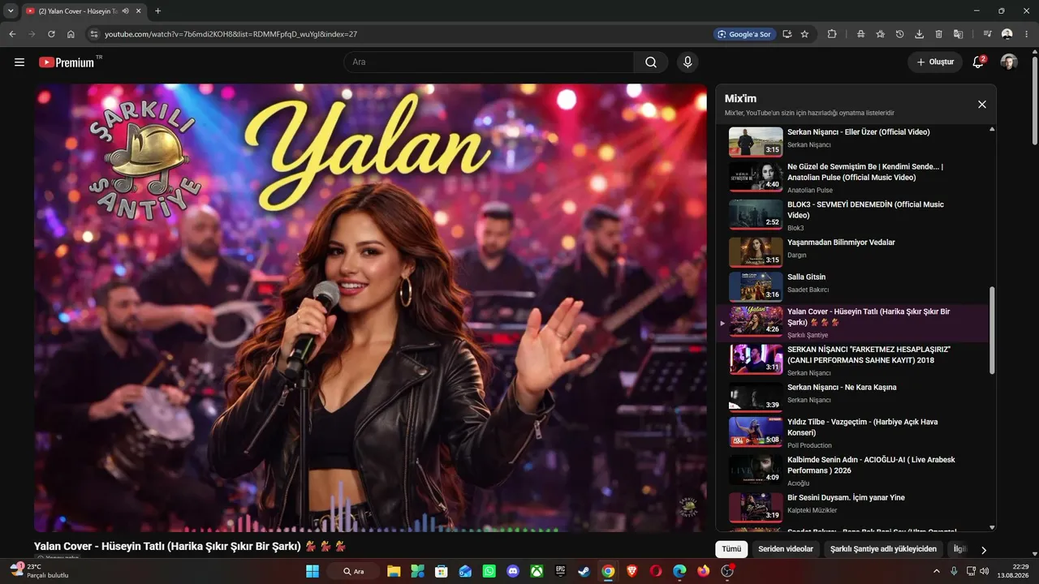
Task: Expand the tab search dropdown arrow
Action: (x=11, y=11)
